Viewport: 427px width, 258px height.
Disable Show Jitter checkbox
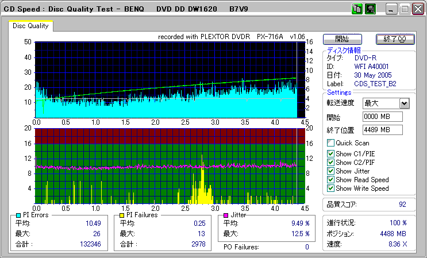(330, 171)
